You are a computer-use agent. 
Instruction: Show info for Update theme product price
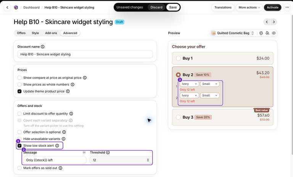point(68,91)
